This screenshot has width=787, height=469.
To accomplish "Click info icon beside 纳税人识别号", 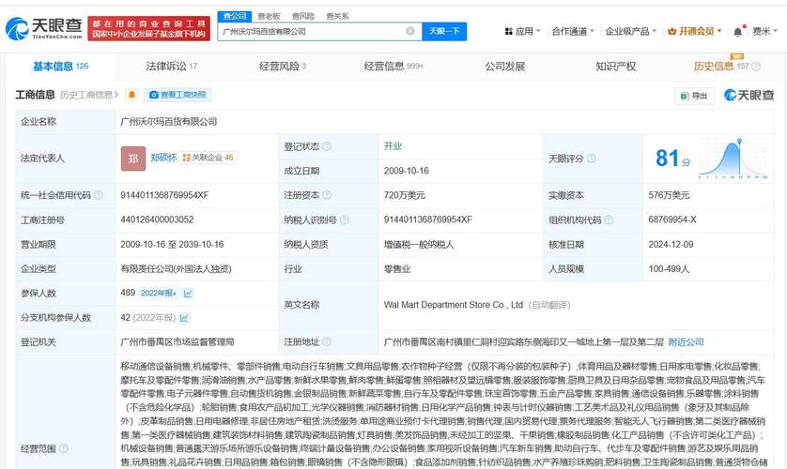I will pyautogui.click(x=345, y=219).
